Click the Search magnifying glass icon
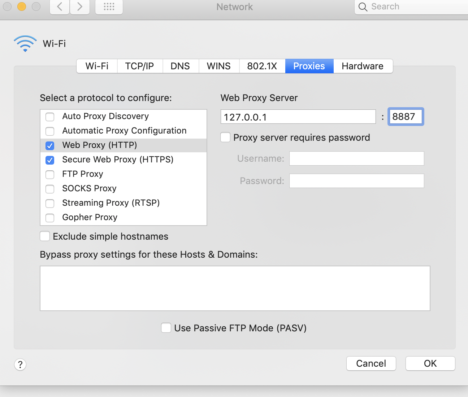Viewport: 468px width, 397px height. coord(363,7)
